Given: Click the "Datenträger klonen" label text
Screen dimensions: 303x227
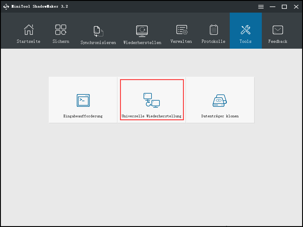Looking at the screenshot, I should [x=220, y=116].
